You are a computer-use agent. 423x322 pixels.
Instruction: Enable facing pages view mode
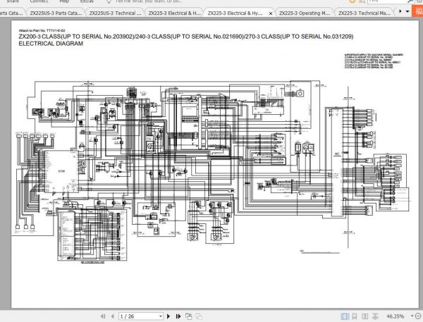tap(364, 316)
